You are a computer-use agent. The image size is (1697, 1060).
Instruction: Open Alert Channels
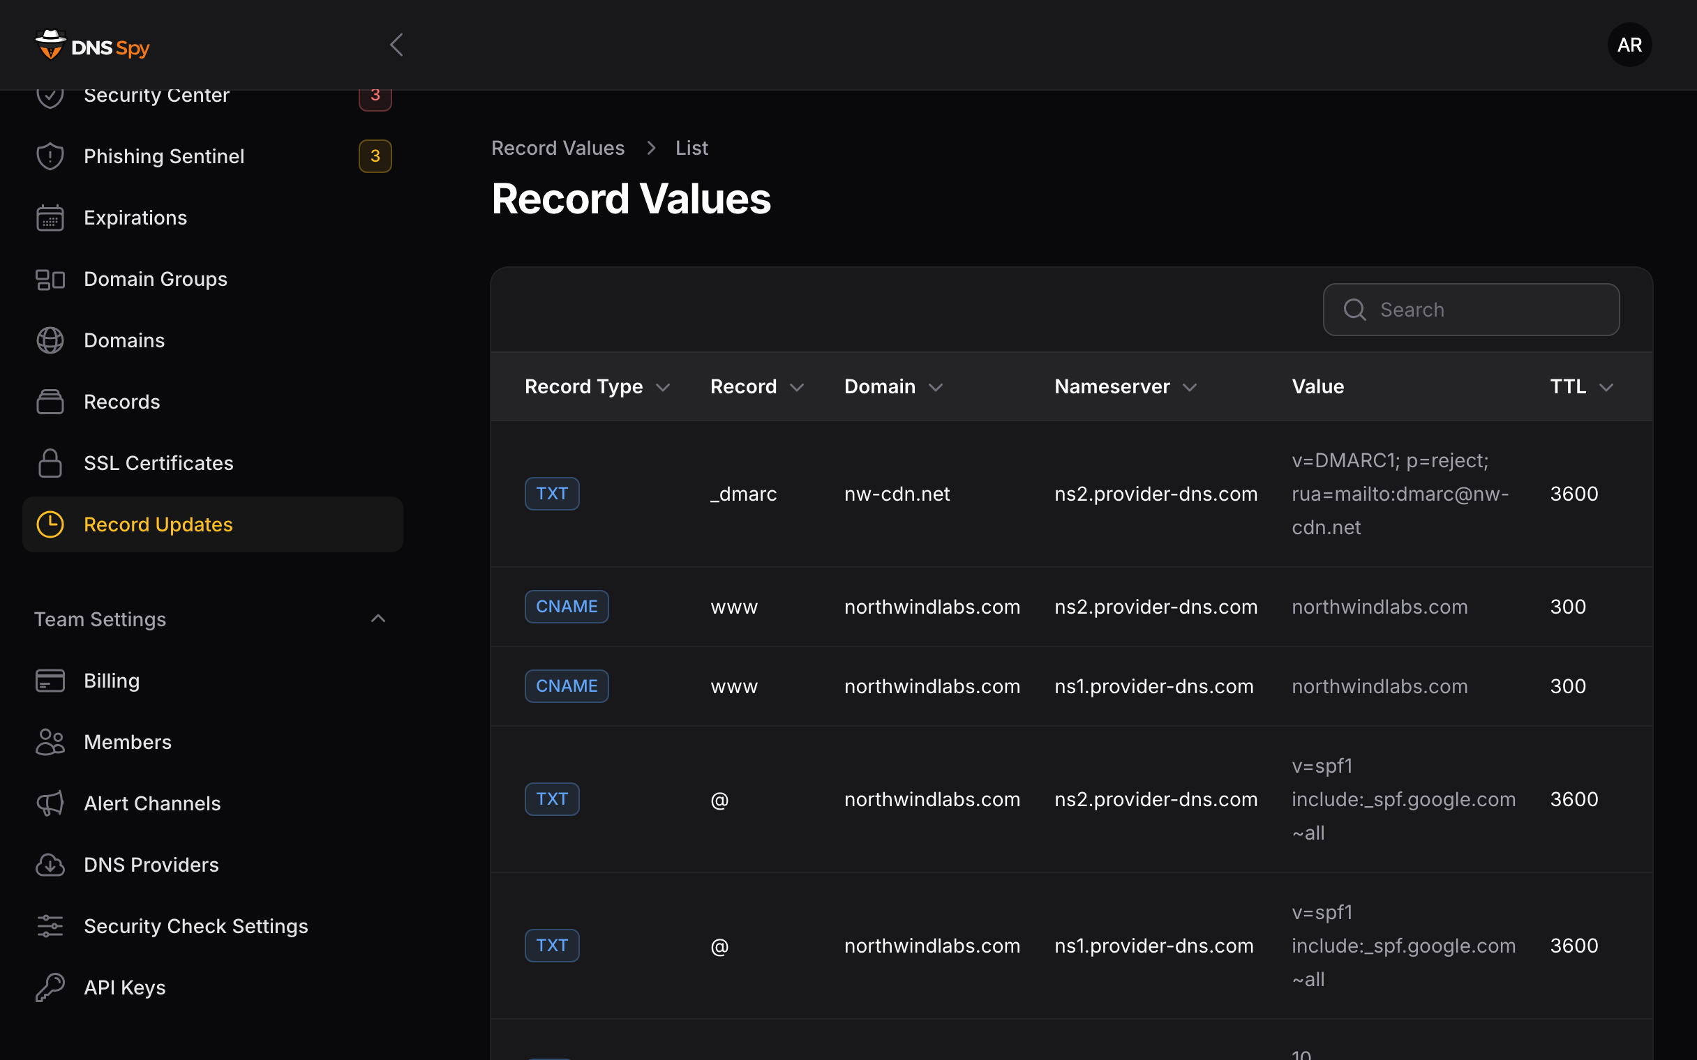click(x=213, y=803)
